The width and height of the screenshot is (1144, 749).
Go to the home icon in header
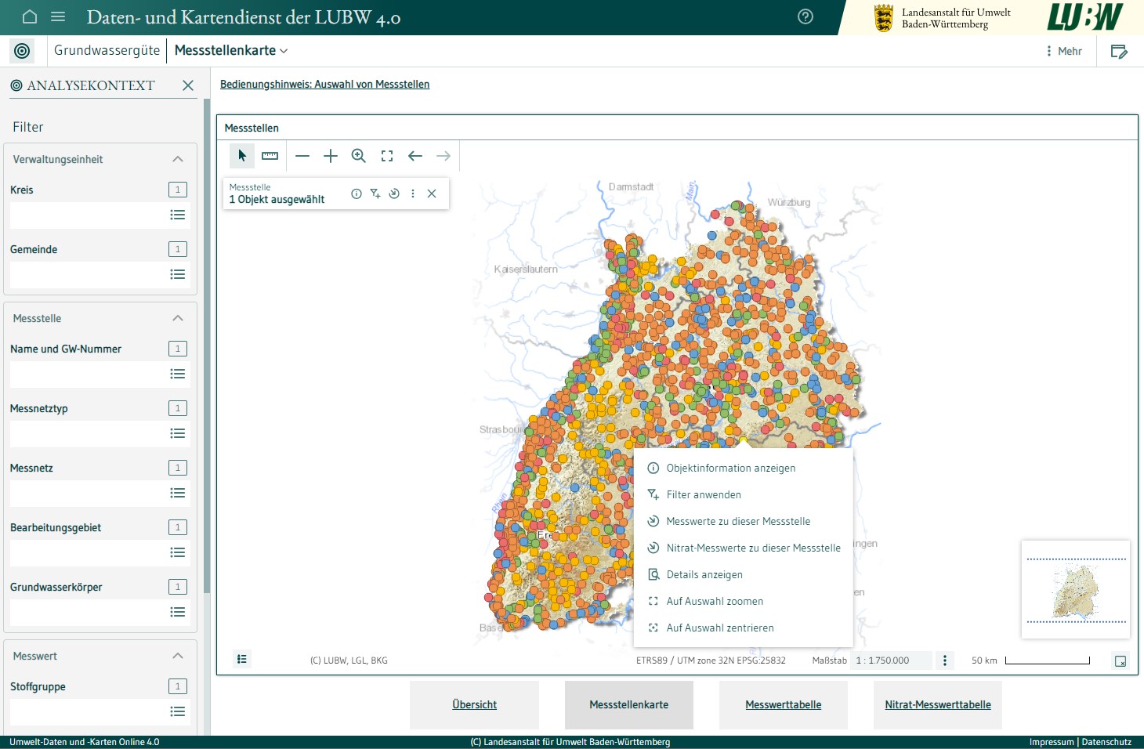[x=30, y=16]
